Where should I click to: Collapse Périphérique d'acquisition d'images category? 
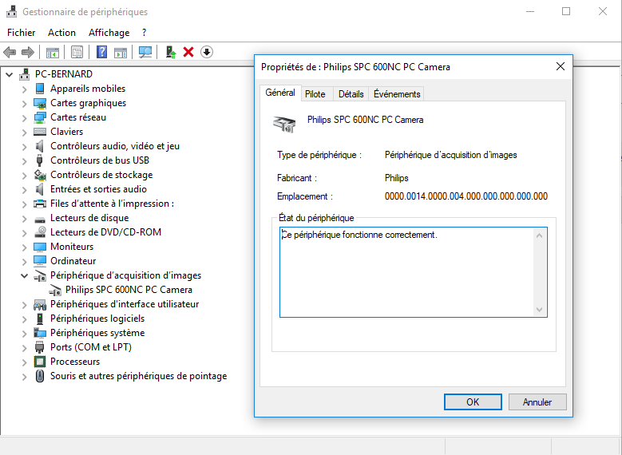coord(24,275)
